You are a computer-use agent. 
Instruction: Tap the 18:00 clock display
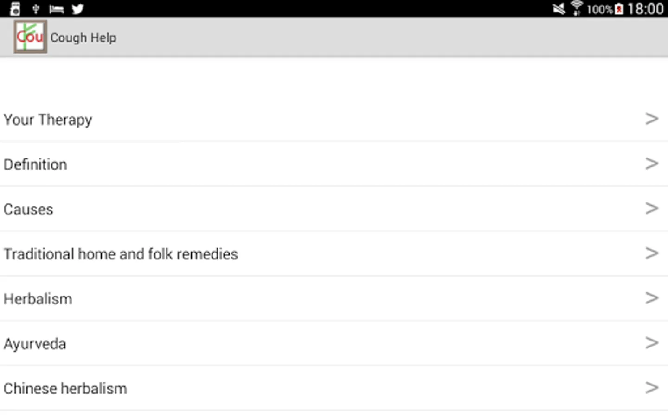click(645, 9)
